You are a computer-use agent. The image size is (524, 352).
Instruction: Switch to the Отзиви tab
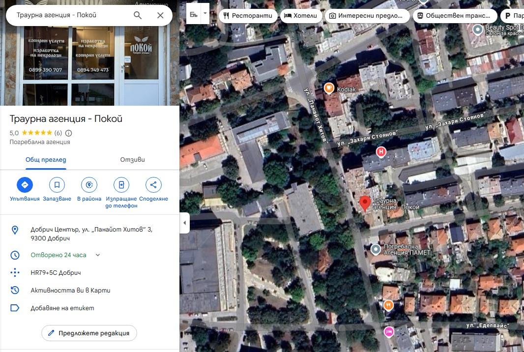click(133, 160)
